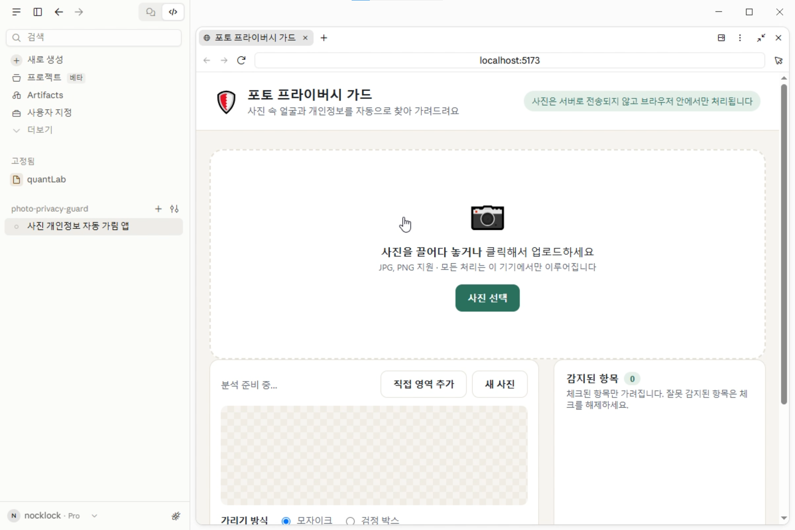Close the 포토 프라이버시 가드 tab
Screen dimensions: 795x530
click(x=305, y=38)
